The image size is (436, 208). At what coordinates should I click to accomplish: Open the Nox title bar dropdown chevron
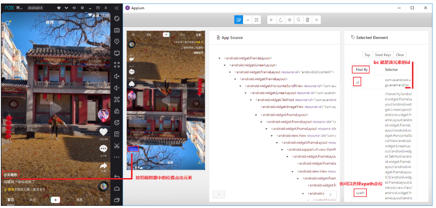pyautogui.click(x=67, y=8)
